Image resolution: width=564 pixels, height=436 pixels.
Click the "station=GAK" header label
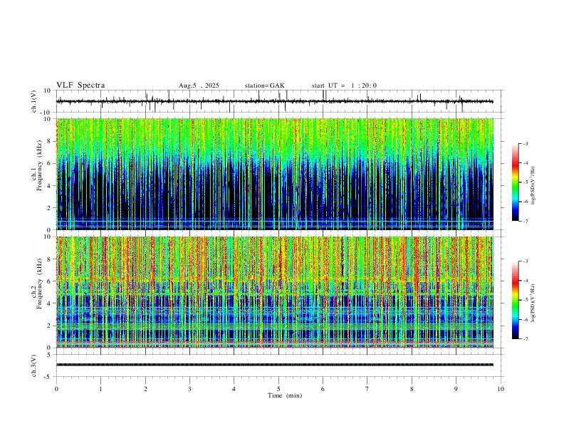pos(264,85)
